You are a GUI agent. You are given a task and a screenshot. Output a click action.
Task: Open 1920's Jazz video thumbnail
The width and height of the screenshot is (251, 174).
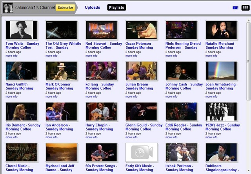[221, 111]
